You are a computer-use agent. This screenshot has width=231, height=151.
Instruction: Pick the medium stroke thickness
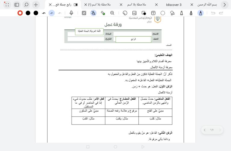point(52,13)
